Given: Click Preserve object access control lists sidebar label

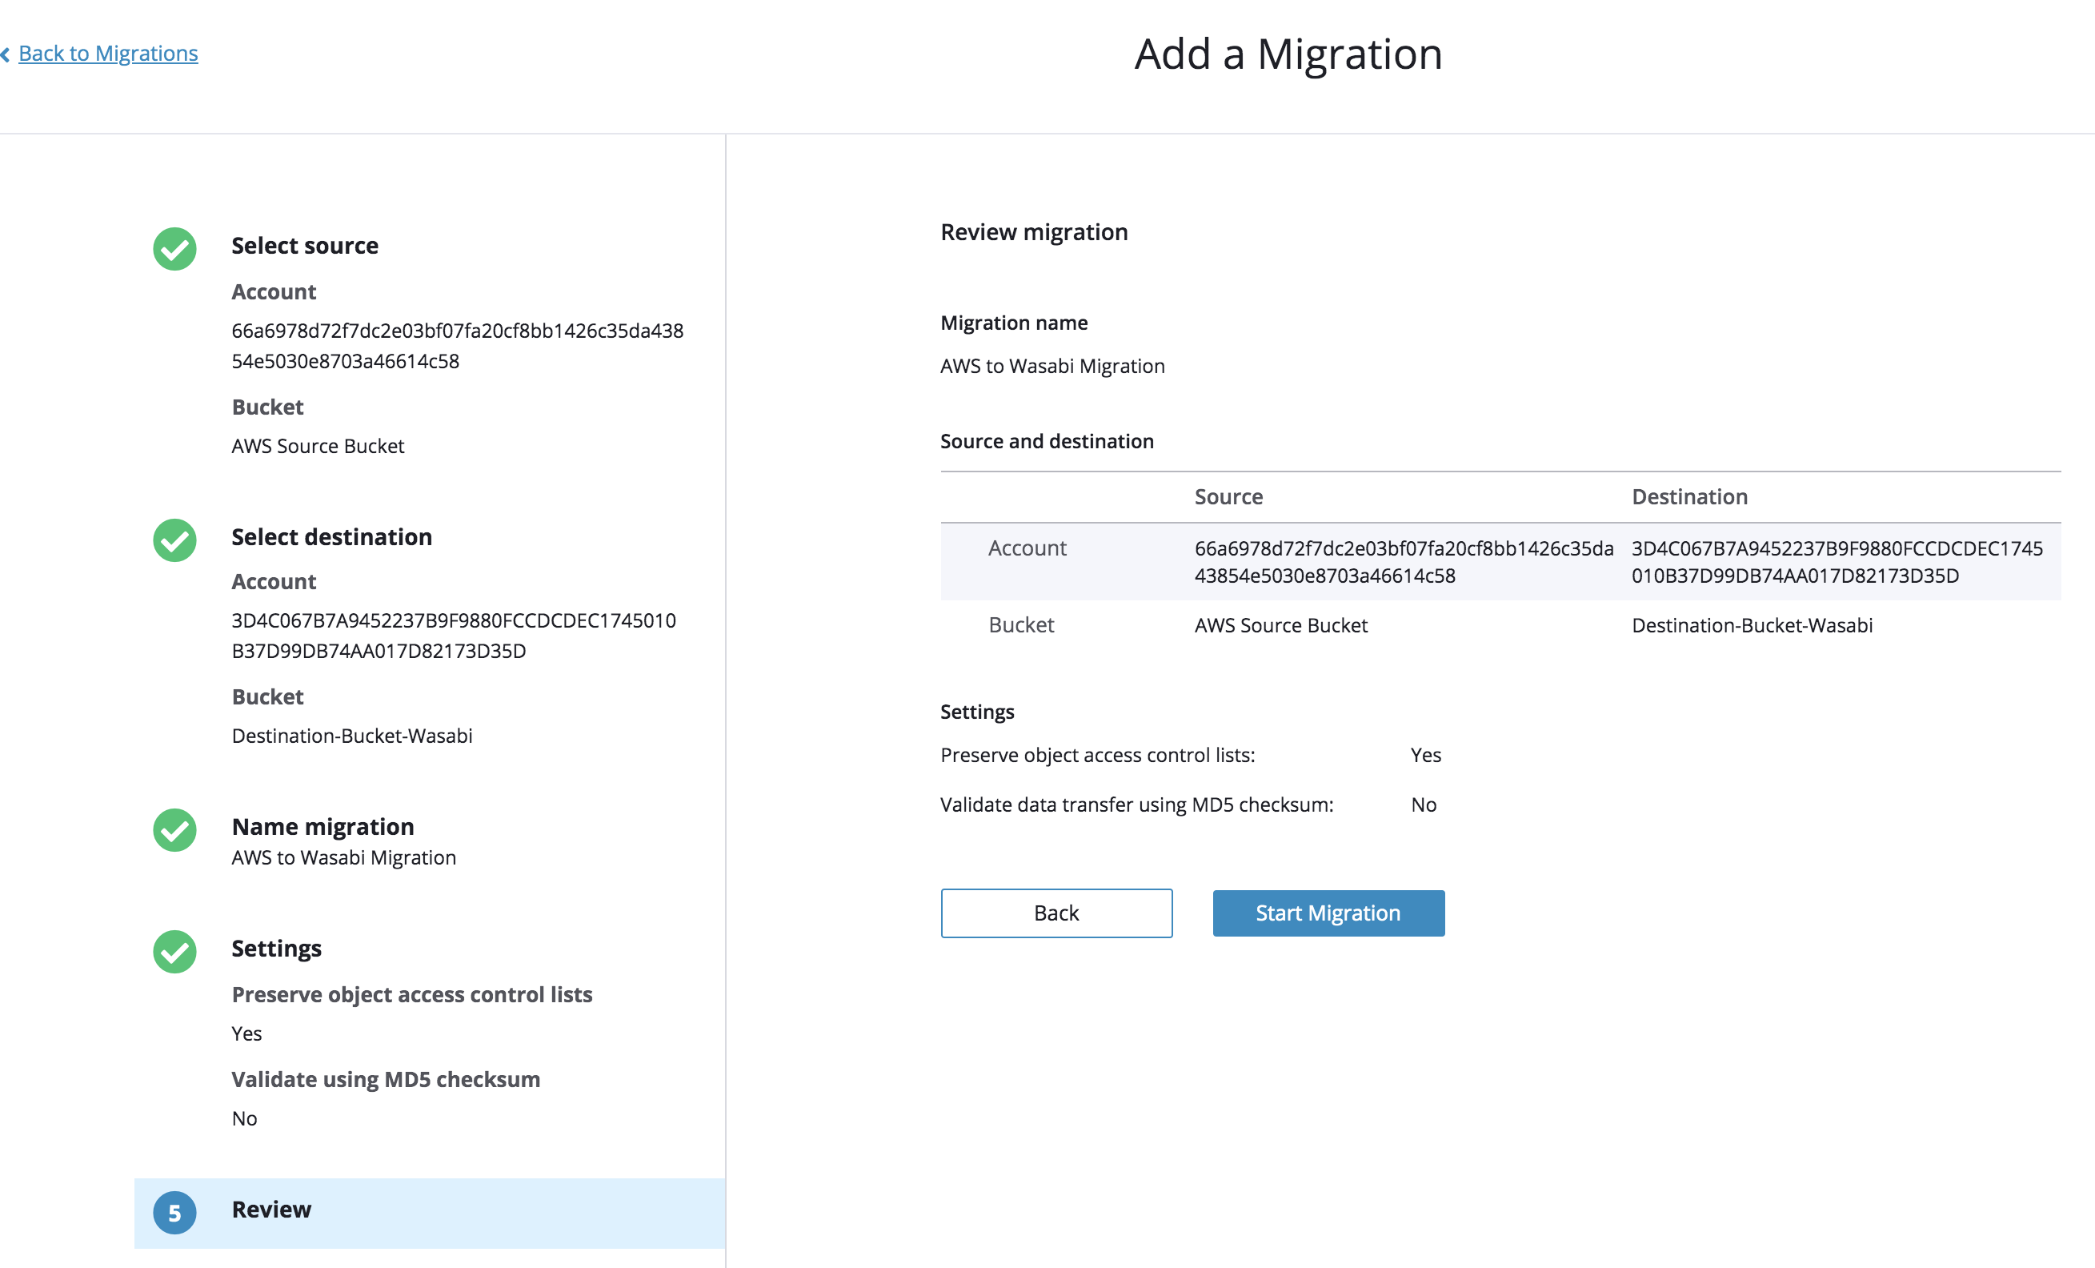Looking at the screenshot, I should click(x=411, y=995).
